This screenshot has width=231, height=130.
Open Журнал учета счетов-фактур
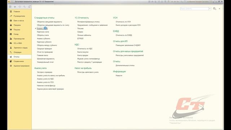88,58
